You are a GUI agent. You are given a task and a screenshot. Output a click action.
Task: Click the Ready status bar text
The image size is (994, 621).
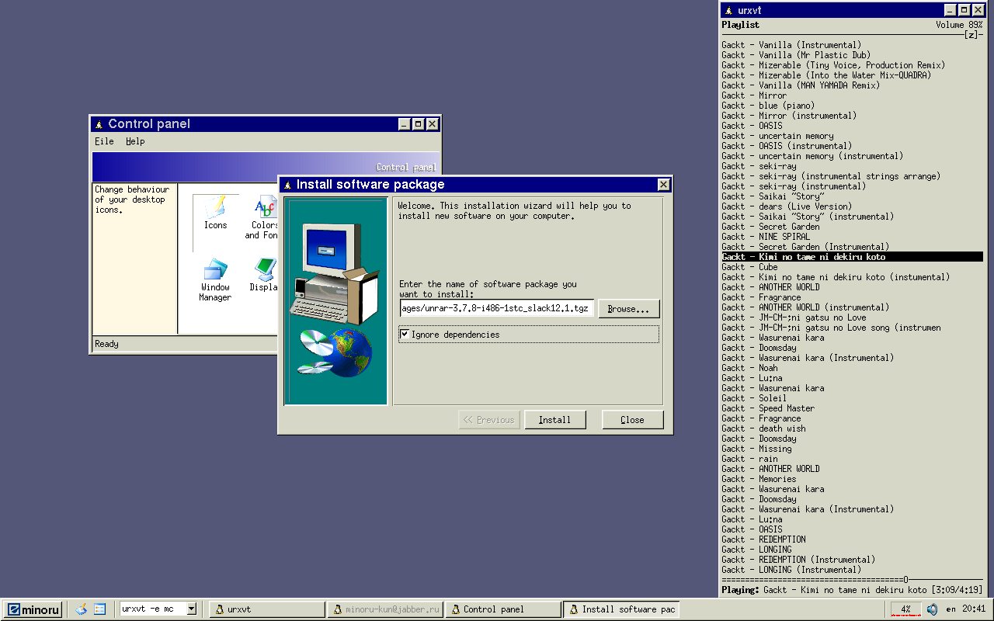[106, 344]
